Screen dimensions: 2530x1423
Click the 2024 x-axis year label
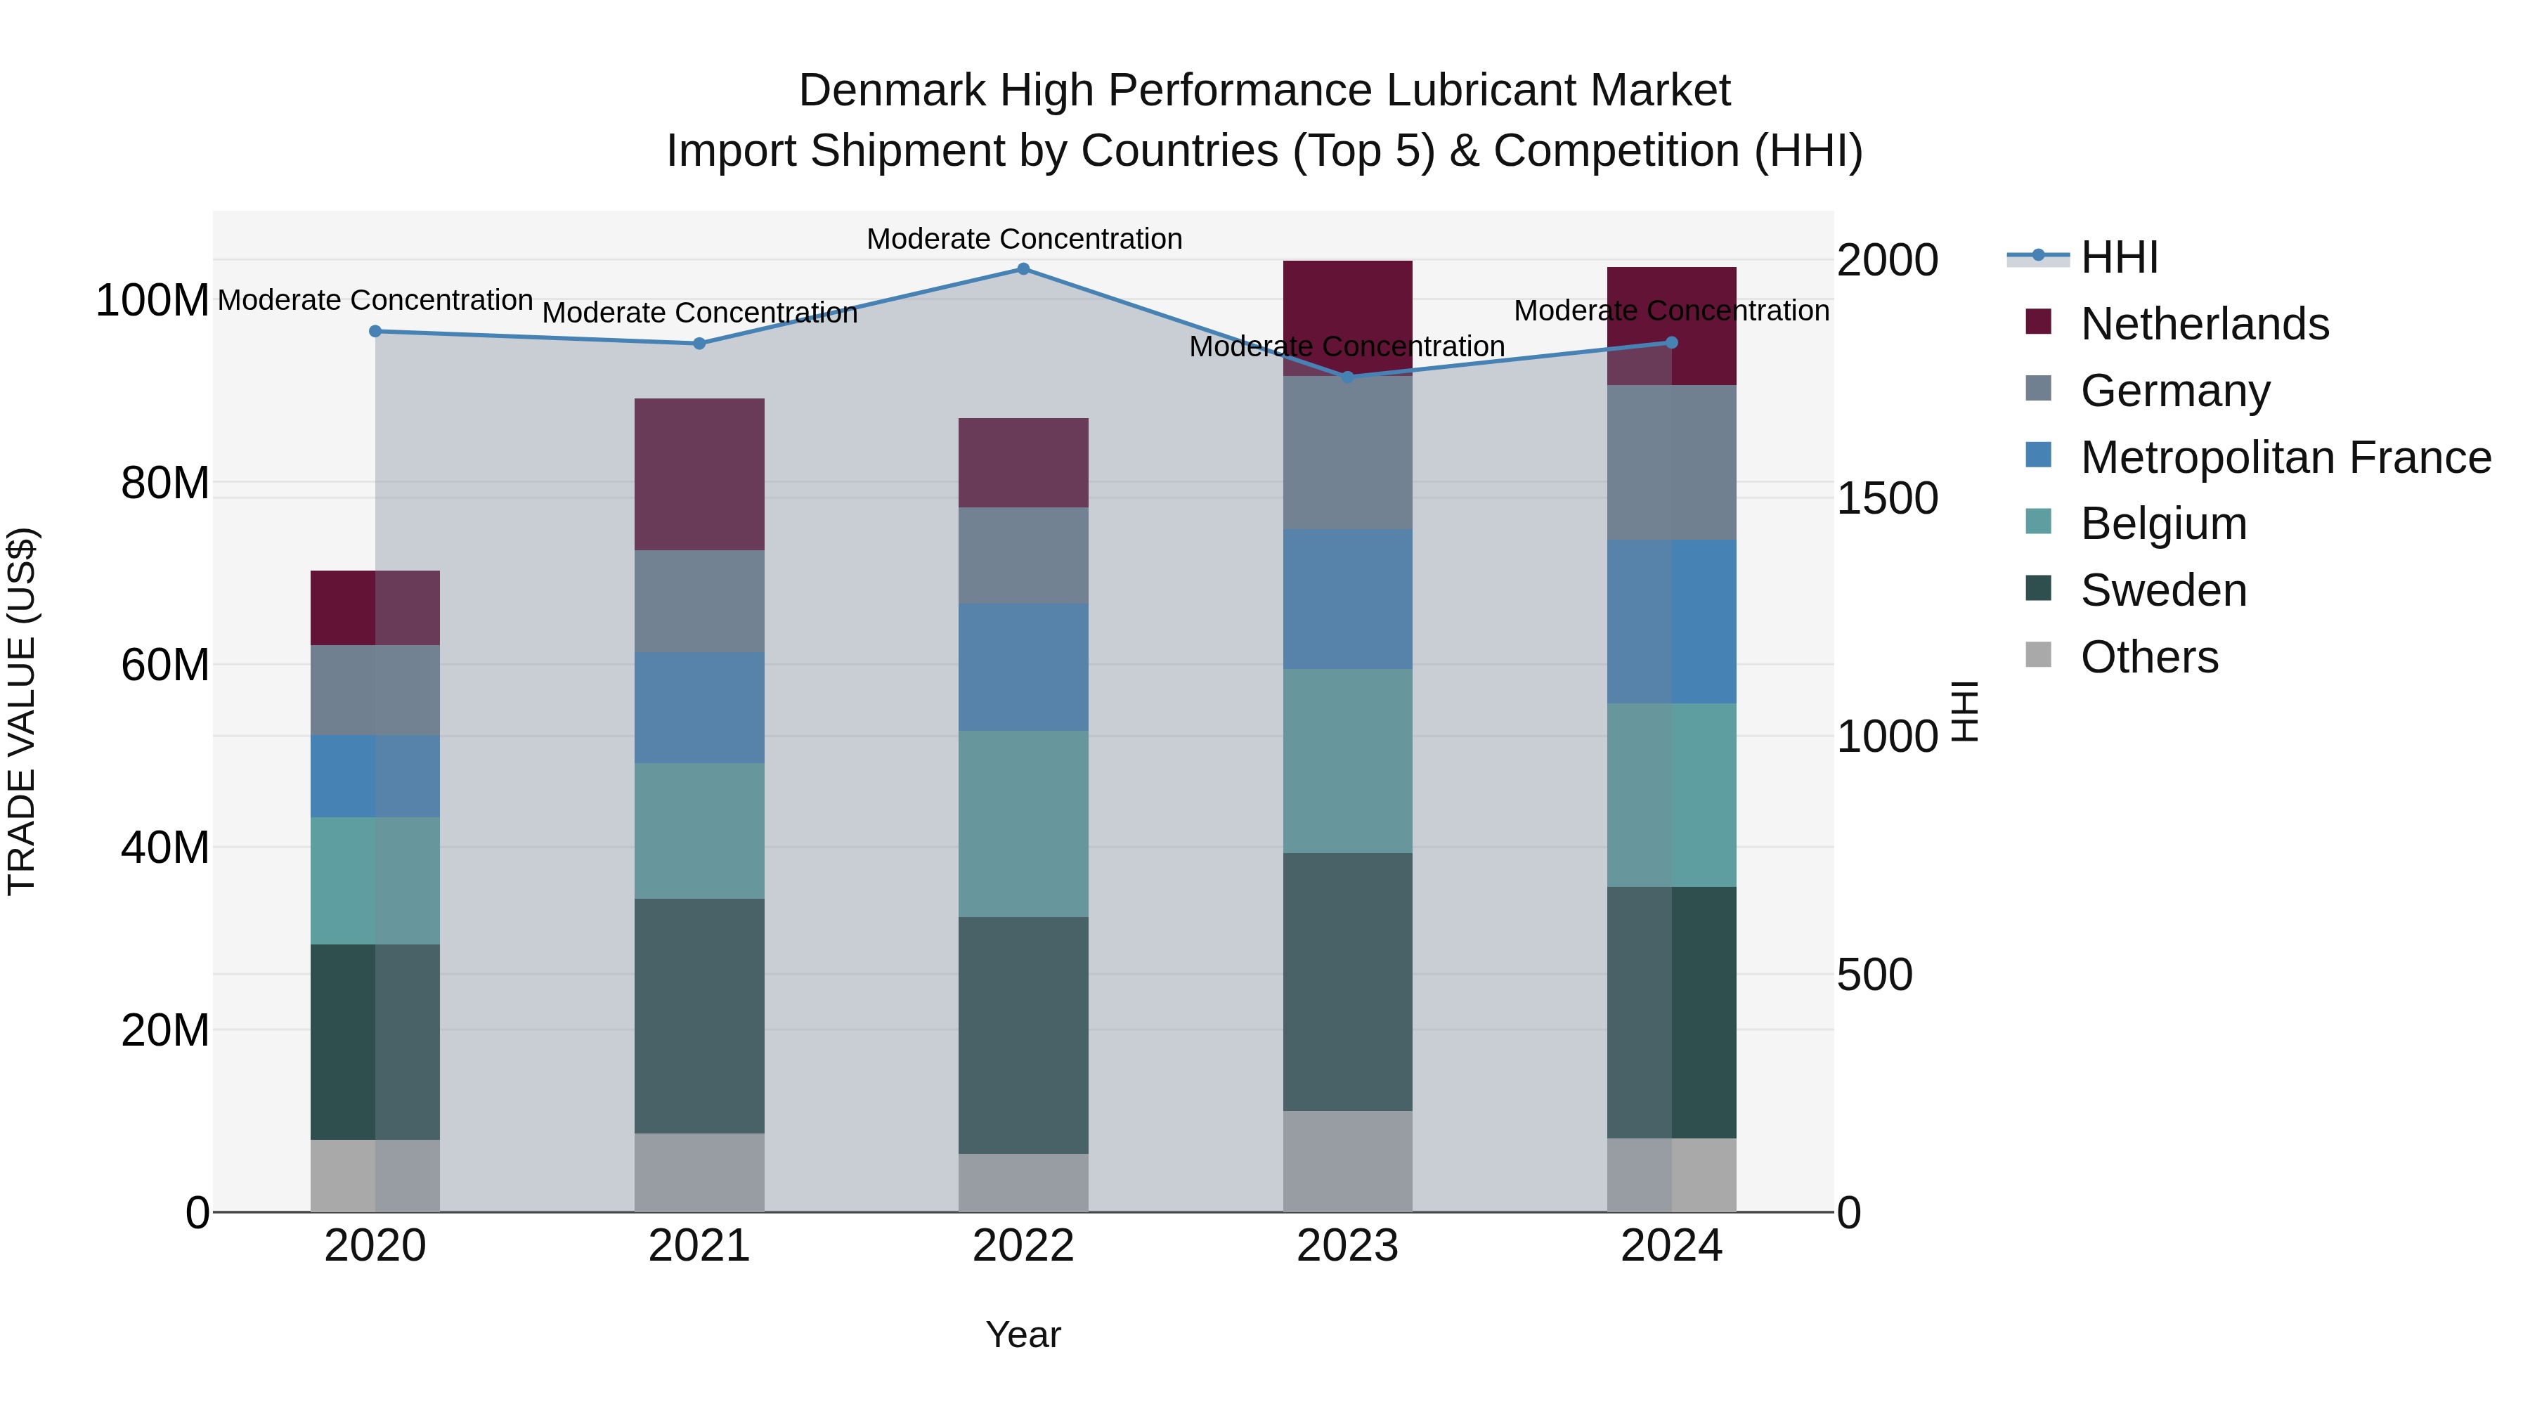1672,1246
